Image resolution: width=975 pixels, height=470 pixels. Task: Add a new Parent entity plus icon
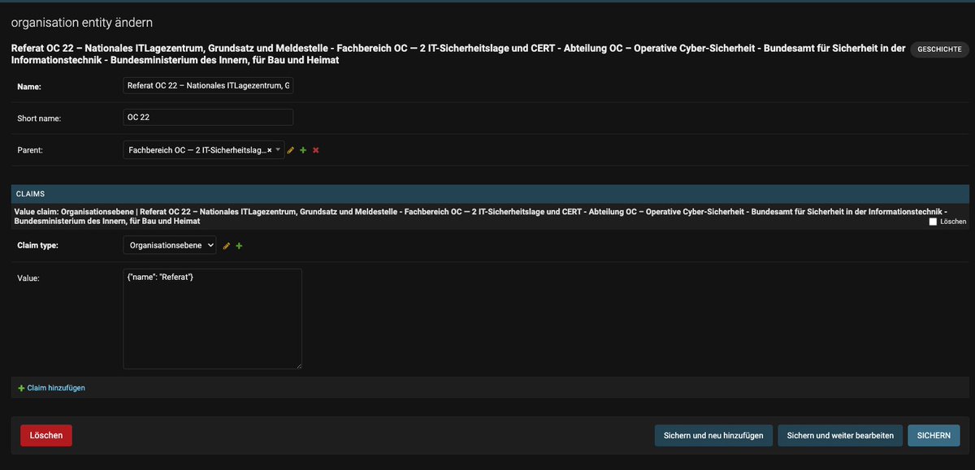303,150
